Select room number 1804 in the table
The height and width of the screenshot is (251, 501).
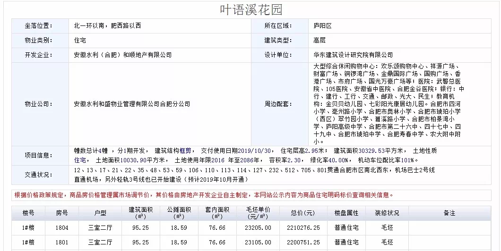point(62,228)
